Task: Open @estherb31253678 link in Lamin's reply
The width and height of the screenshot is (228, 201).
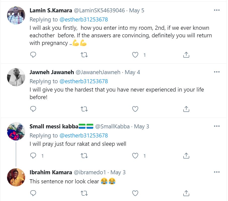Action: tap(83, 19)
